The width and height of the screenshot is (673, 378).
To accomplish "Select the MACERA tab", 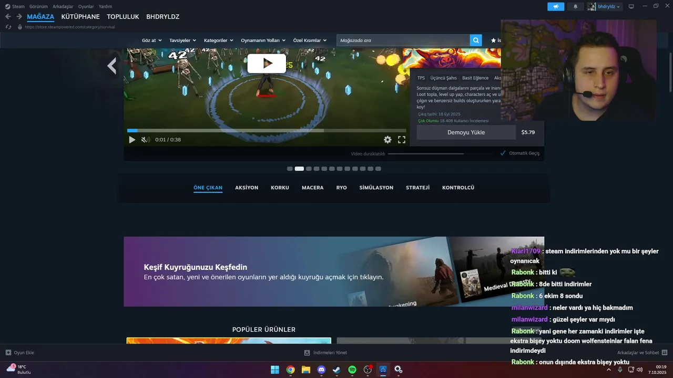I will pyautogui.click(x=313, y=187).
